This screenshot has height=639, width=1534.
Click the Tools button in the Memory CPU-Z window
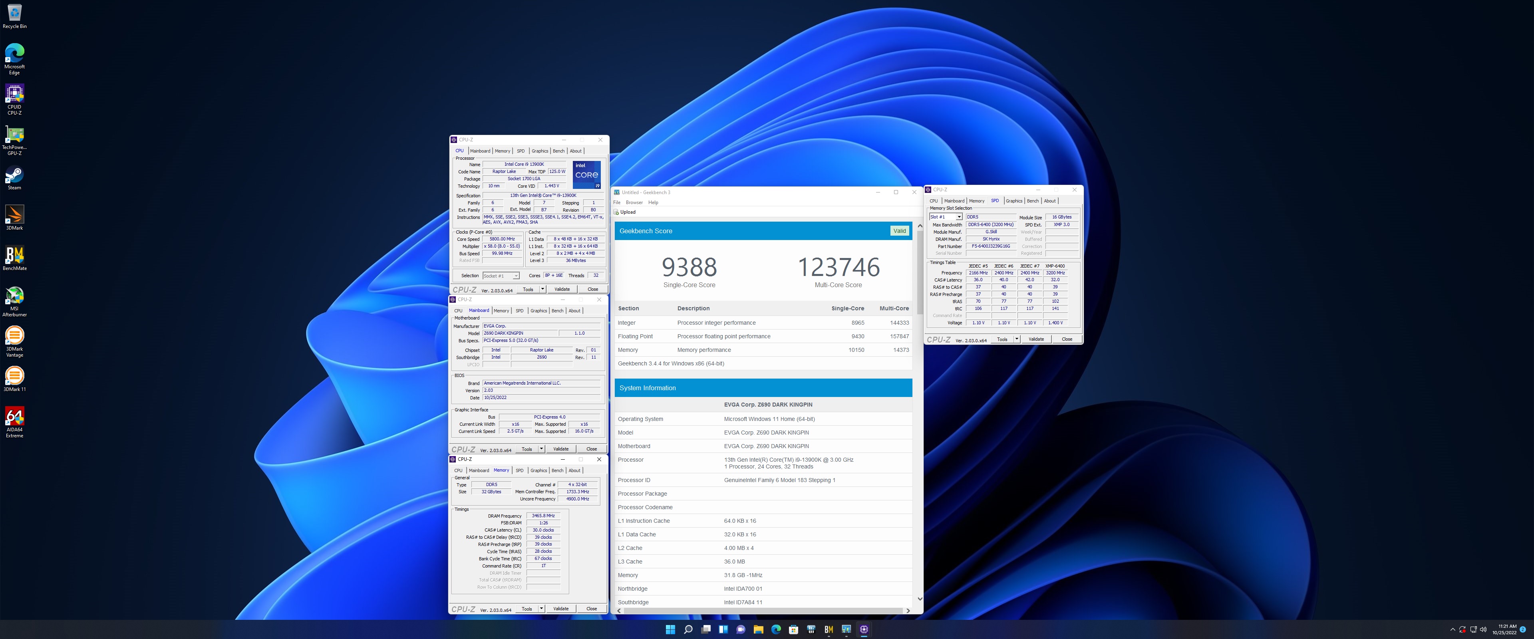(x=527, y=609)
